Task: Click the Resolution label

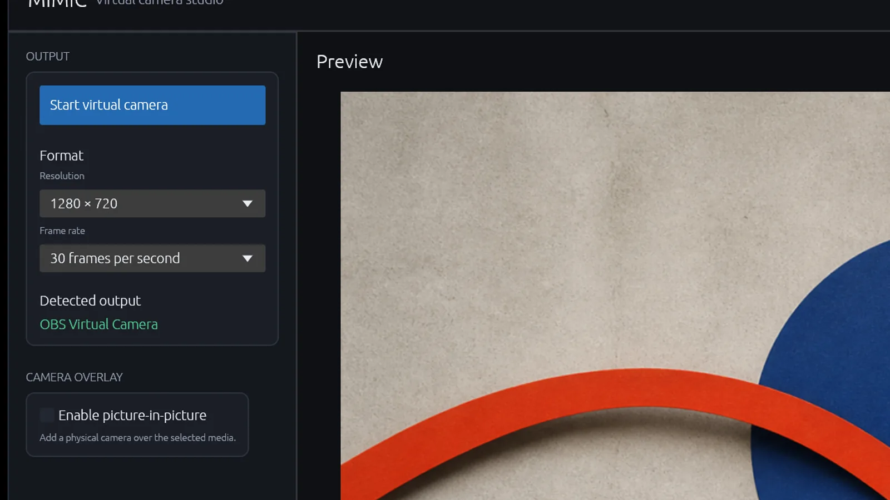Action: [62, 176]
